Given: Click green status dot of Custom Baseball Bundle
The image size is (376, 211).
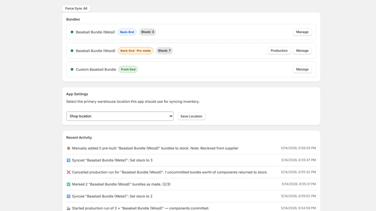Looking at the screenshot, I should 72,69.
